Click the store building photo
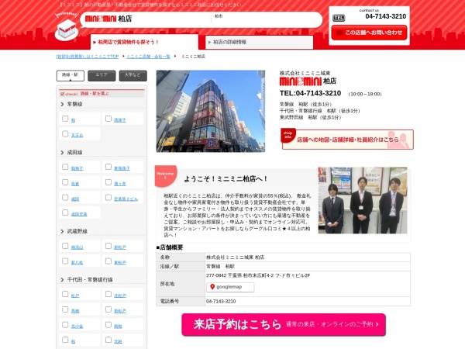 [x=211, y=111]
